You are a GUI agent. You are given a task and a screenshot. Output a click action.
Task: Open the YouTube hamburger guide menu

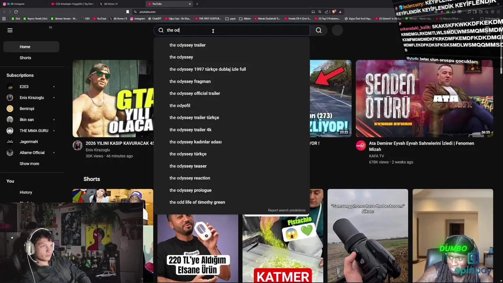point(10,30)
